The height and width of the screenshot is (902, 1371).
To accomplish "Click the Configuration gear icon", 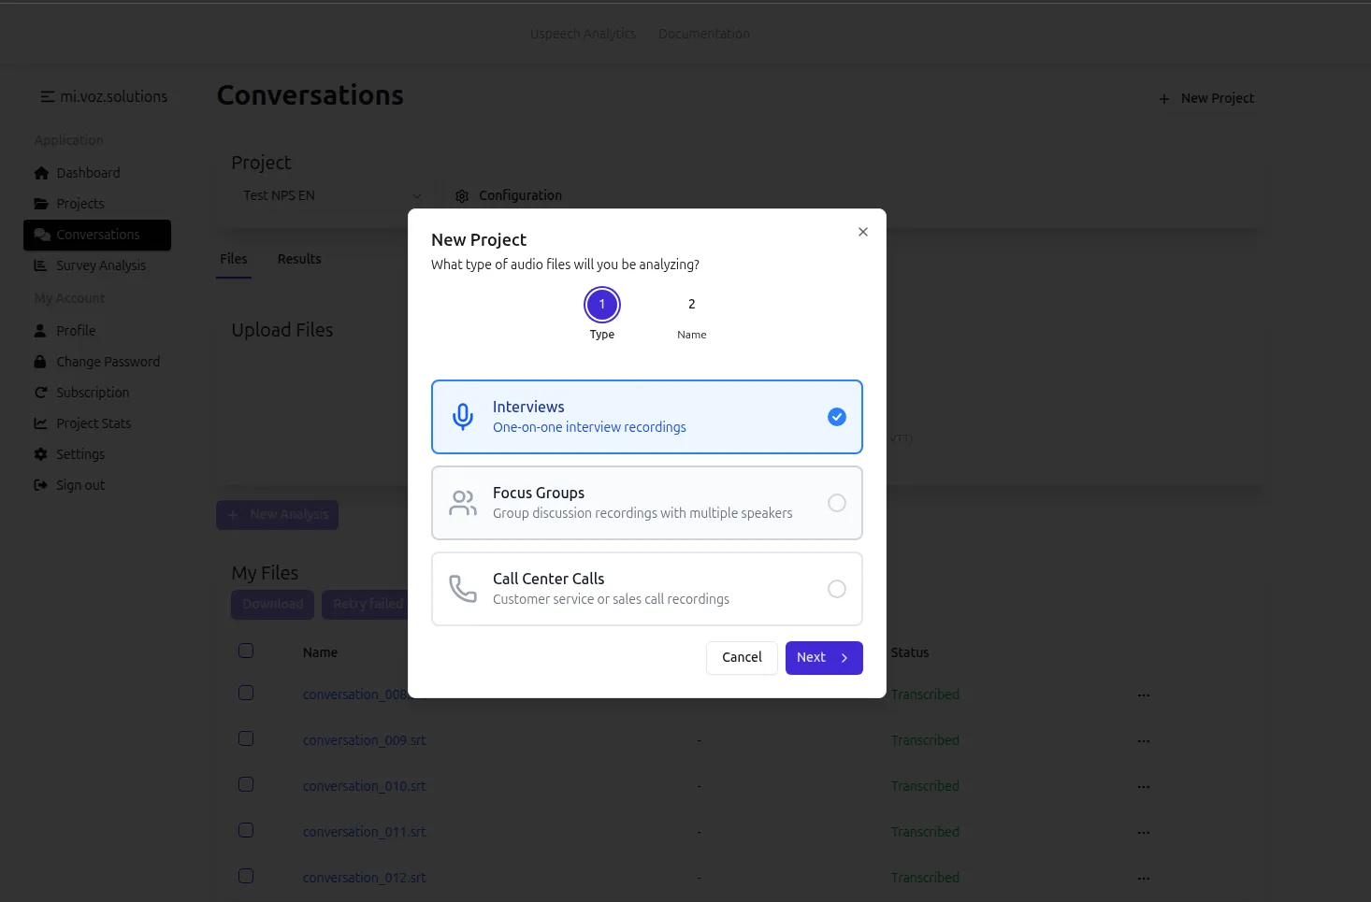I will [x=462, y=196].
